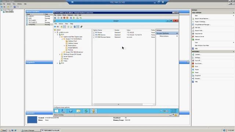
Task: Collapse Superscope New Superscope node
Action: (x=60, y=37)
